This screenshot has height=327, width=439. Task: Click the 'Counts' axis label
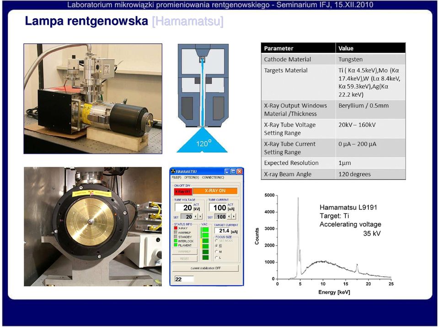tap(257, 237)
